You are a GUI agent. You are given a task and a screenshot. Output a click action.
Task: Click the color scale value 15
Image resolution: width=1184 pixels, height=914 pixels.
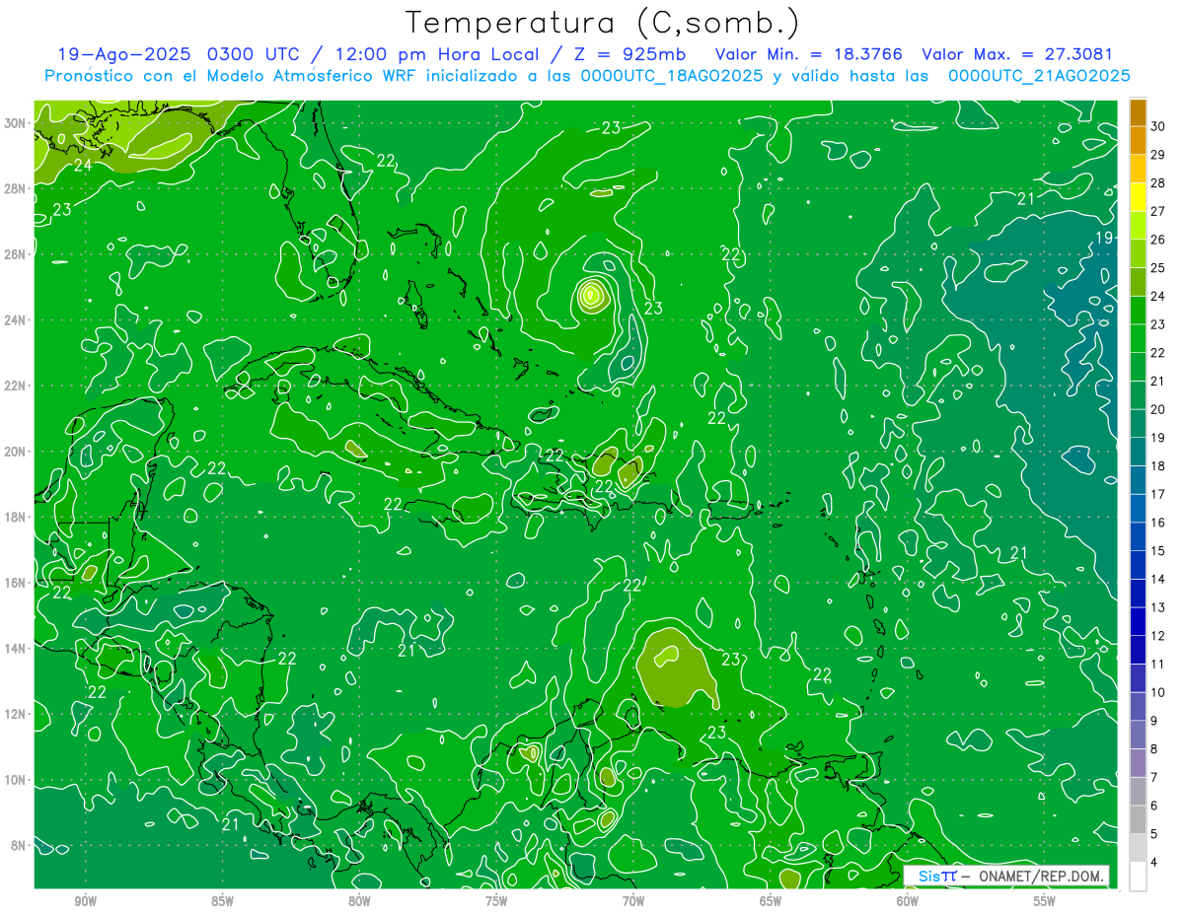[1158, 551]
